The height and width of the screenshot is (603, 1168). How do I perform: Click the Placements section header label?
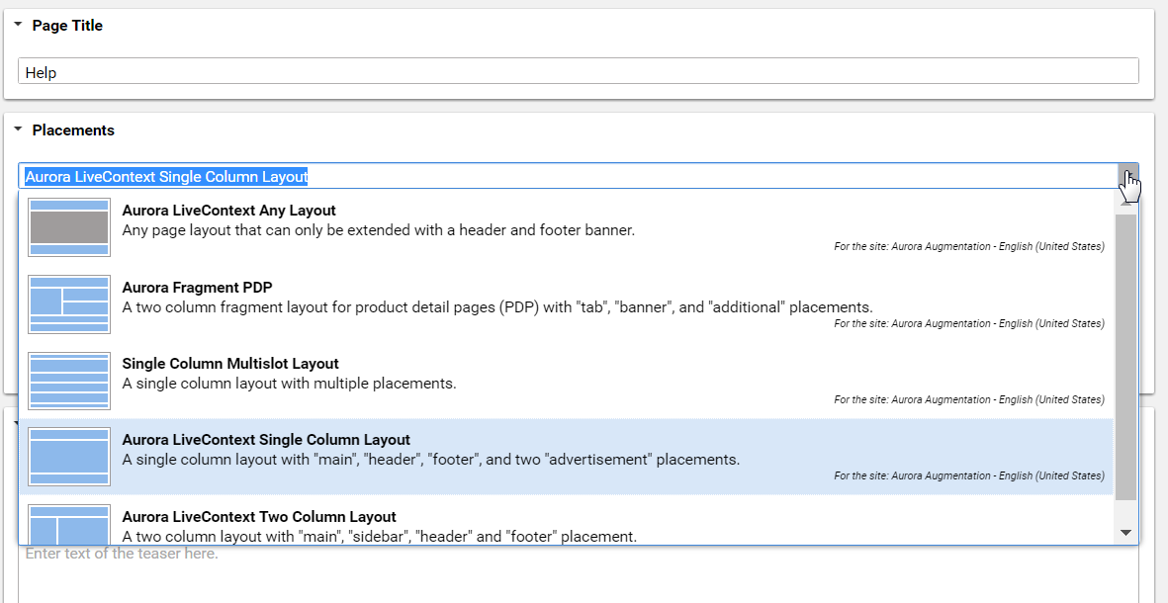pyautogui.click(x=73, y=130)
